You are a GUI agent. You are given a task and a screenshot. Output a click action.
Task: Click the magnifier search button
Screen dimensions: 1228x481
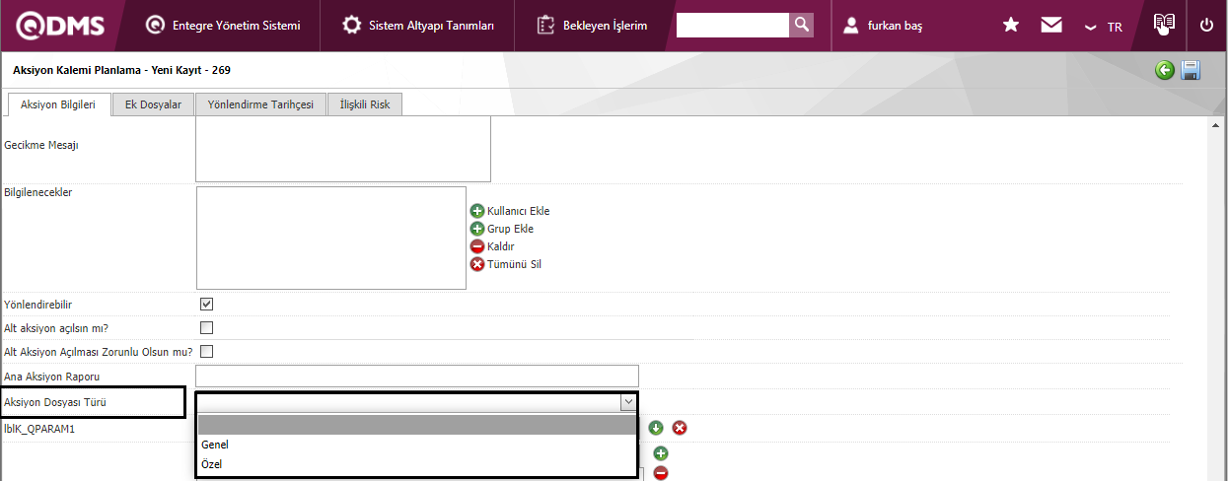tap(802, 25)
